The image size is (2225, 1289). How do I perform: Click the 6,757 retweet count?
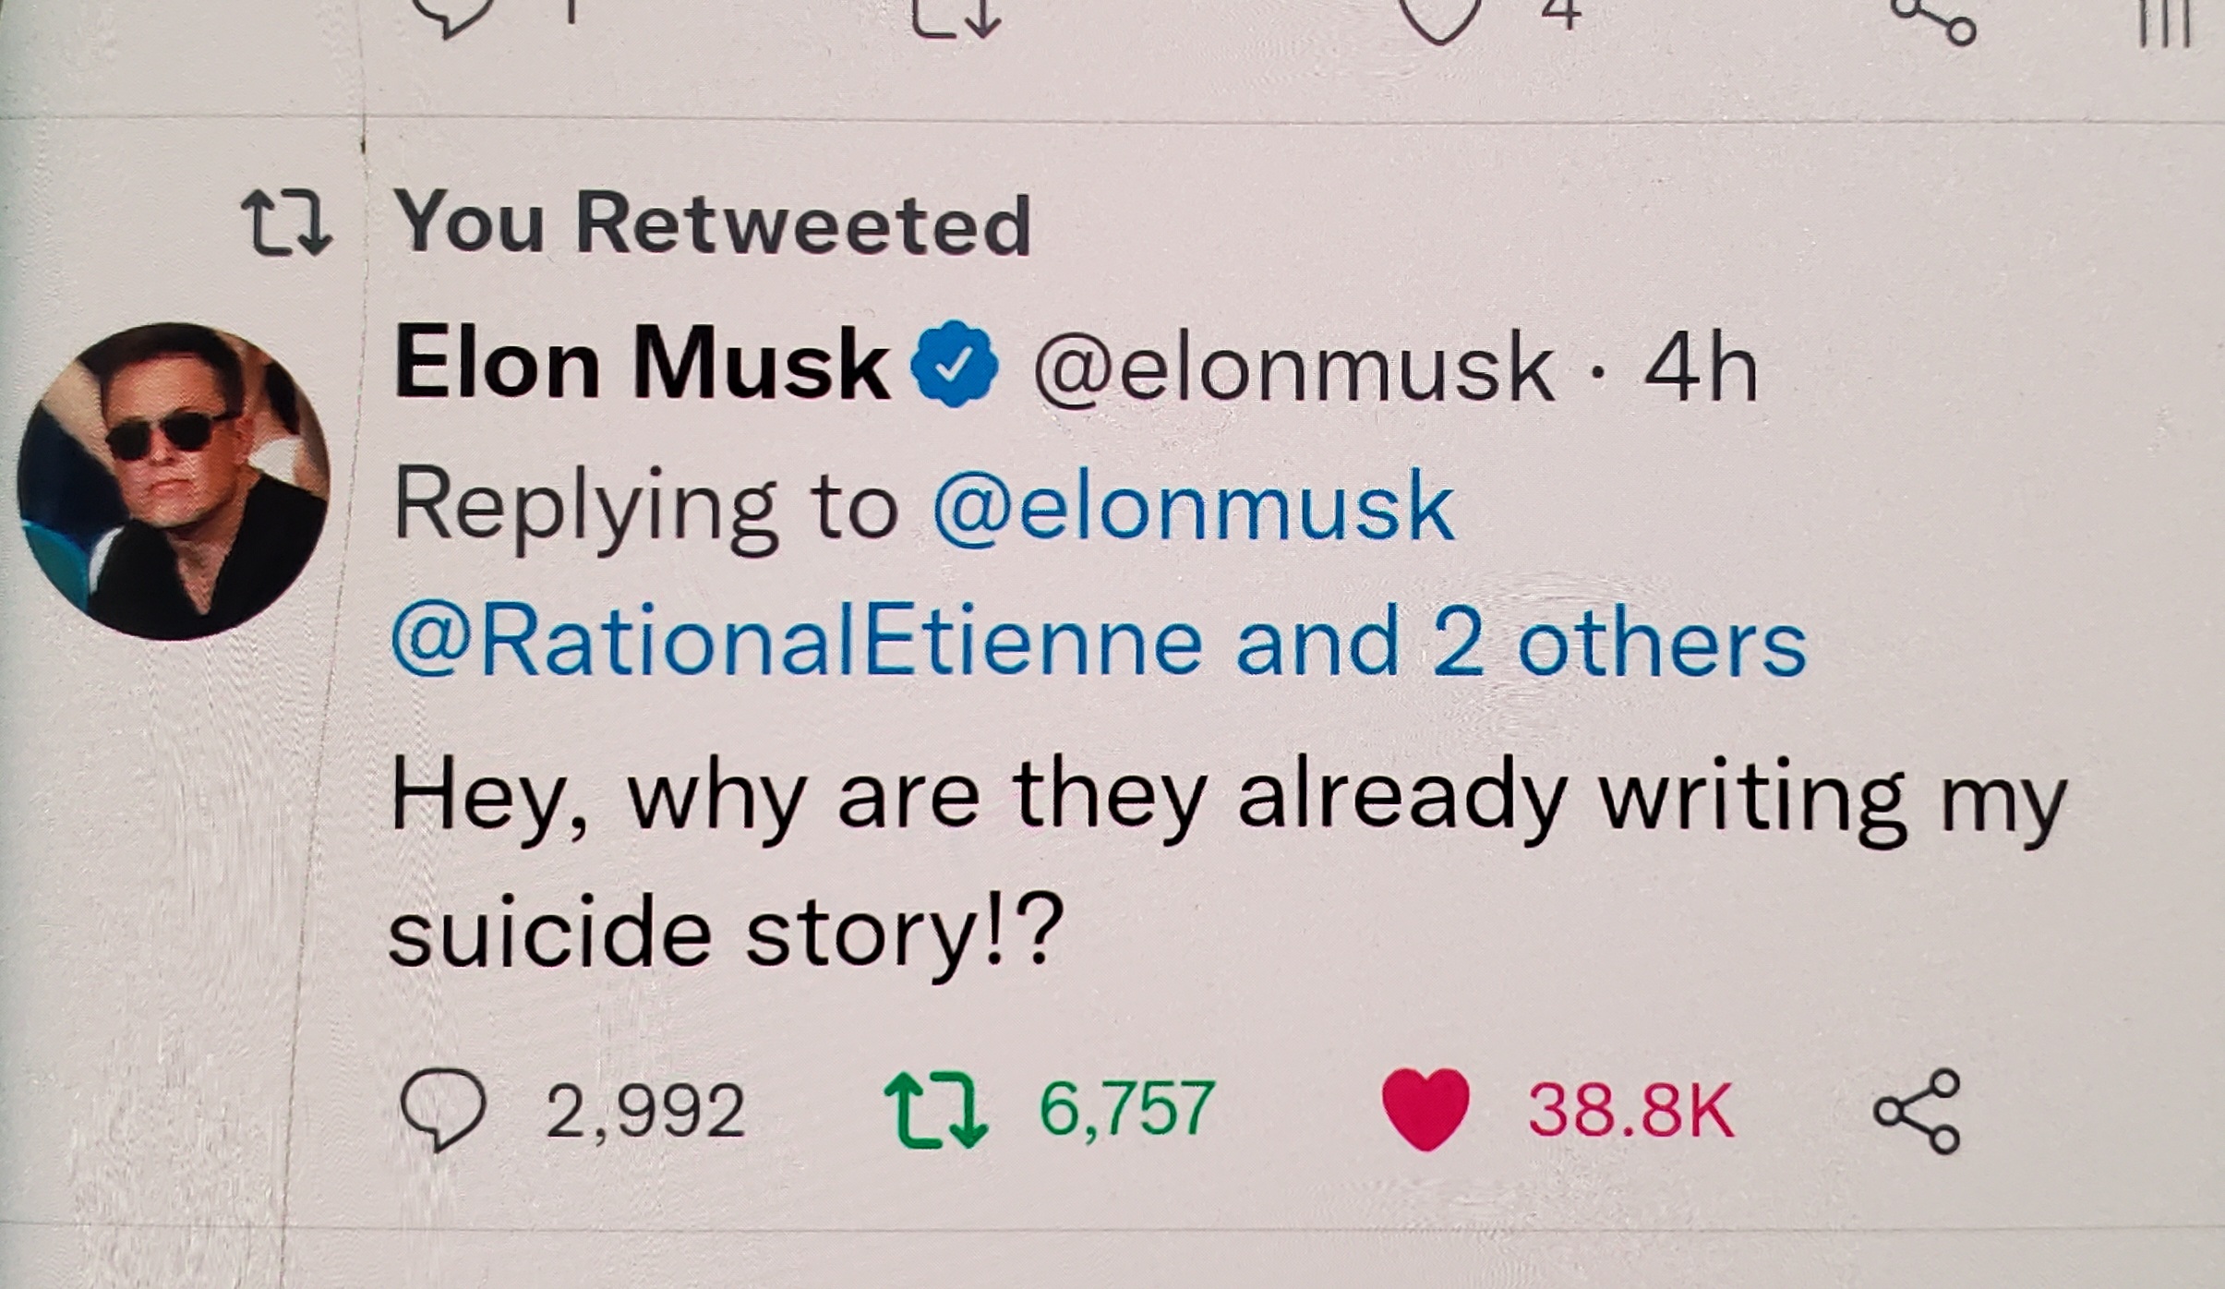1126,1109
